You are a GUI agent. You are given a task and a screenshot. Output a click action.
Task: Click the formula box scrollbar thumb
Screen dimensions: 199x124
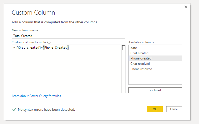tap(123, 48)
